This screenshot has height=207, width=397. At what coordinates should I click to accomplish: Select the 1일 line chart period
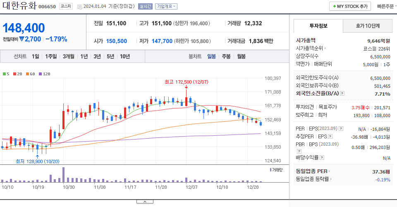tap(36, 56)
